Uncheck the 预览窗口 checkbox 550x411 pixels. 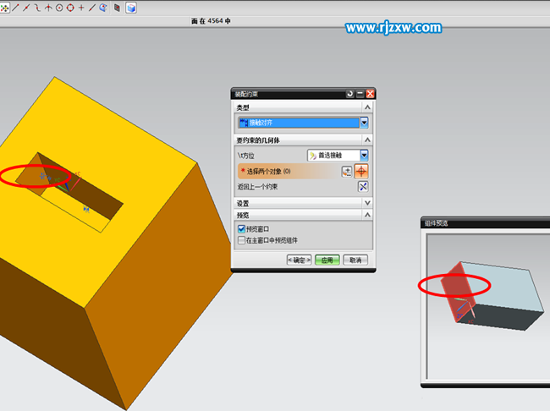[242, 229]
